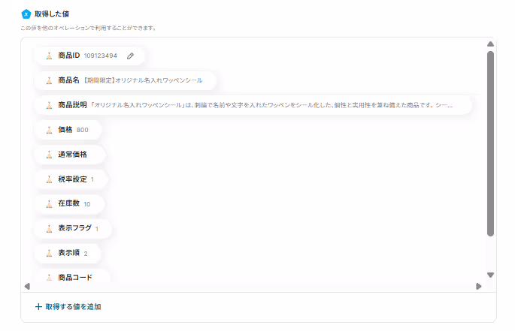Select the 税率設定 label
515x331 pixels.
72,179
